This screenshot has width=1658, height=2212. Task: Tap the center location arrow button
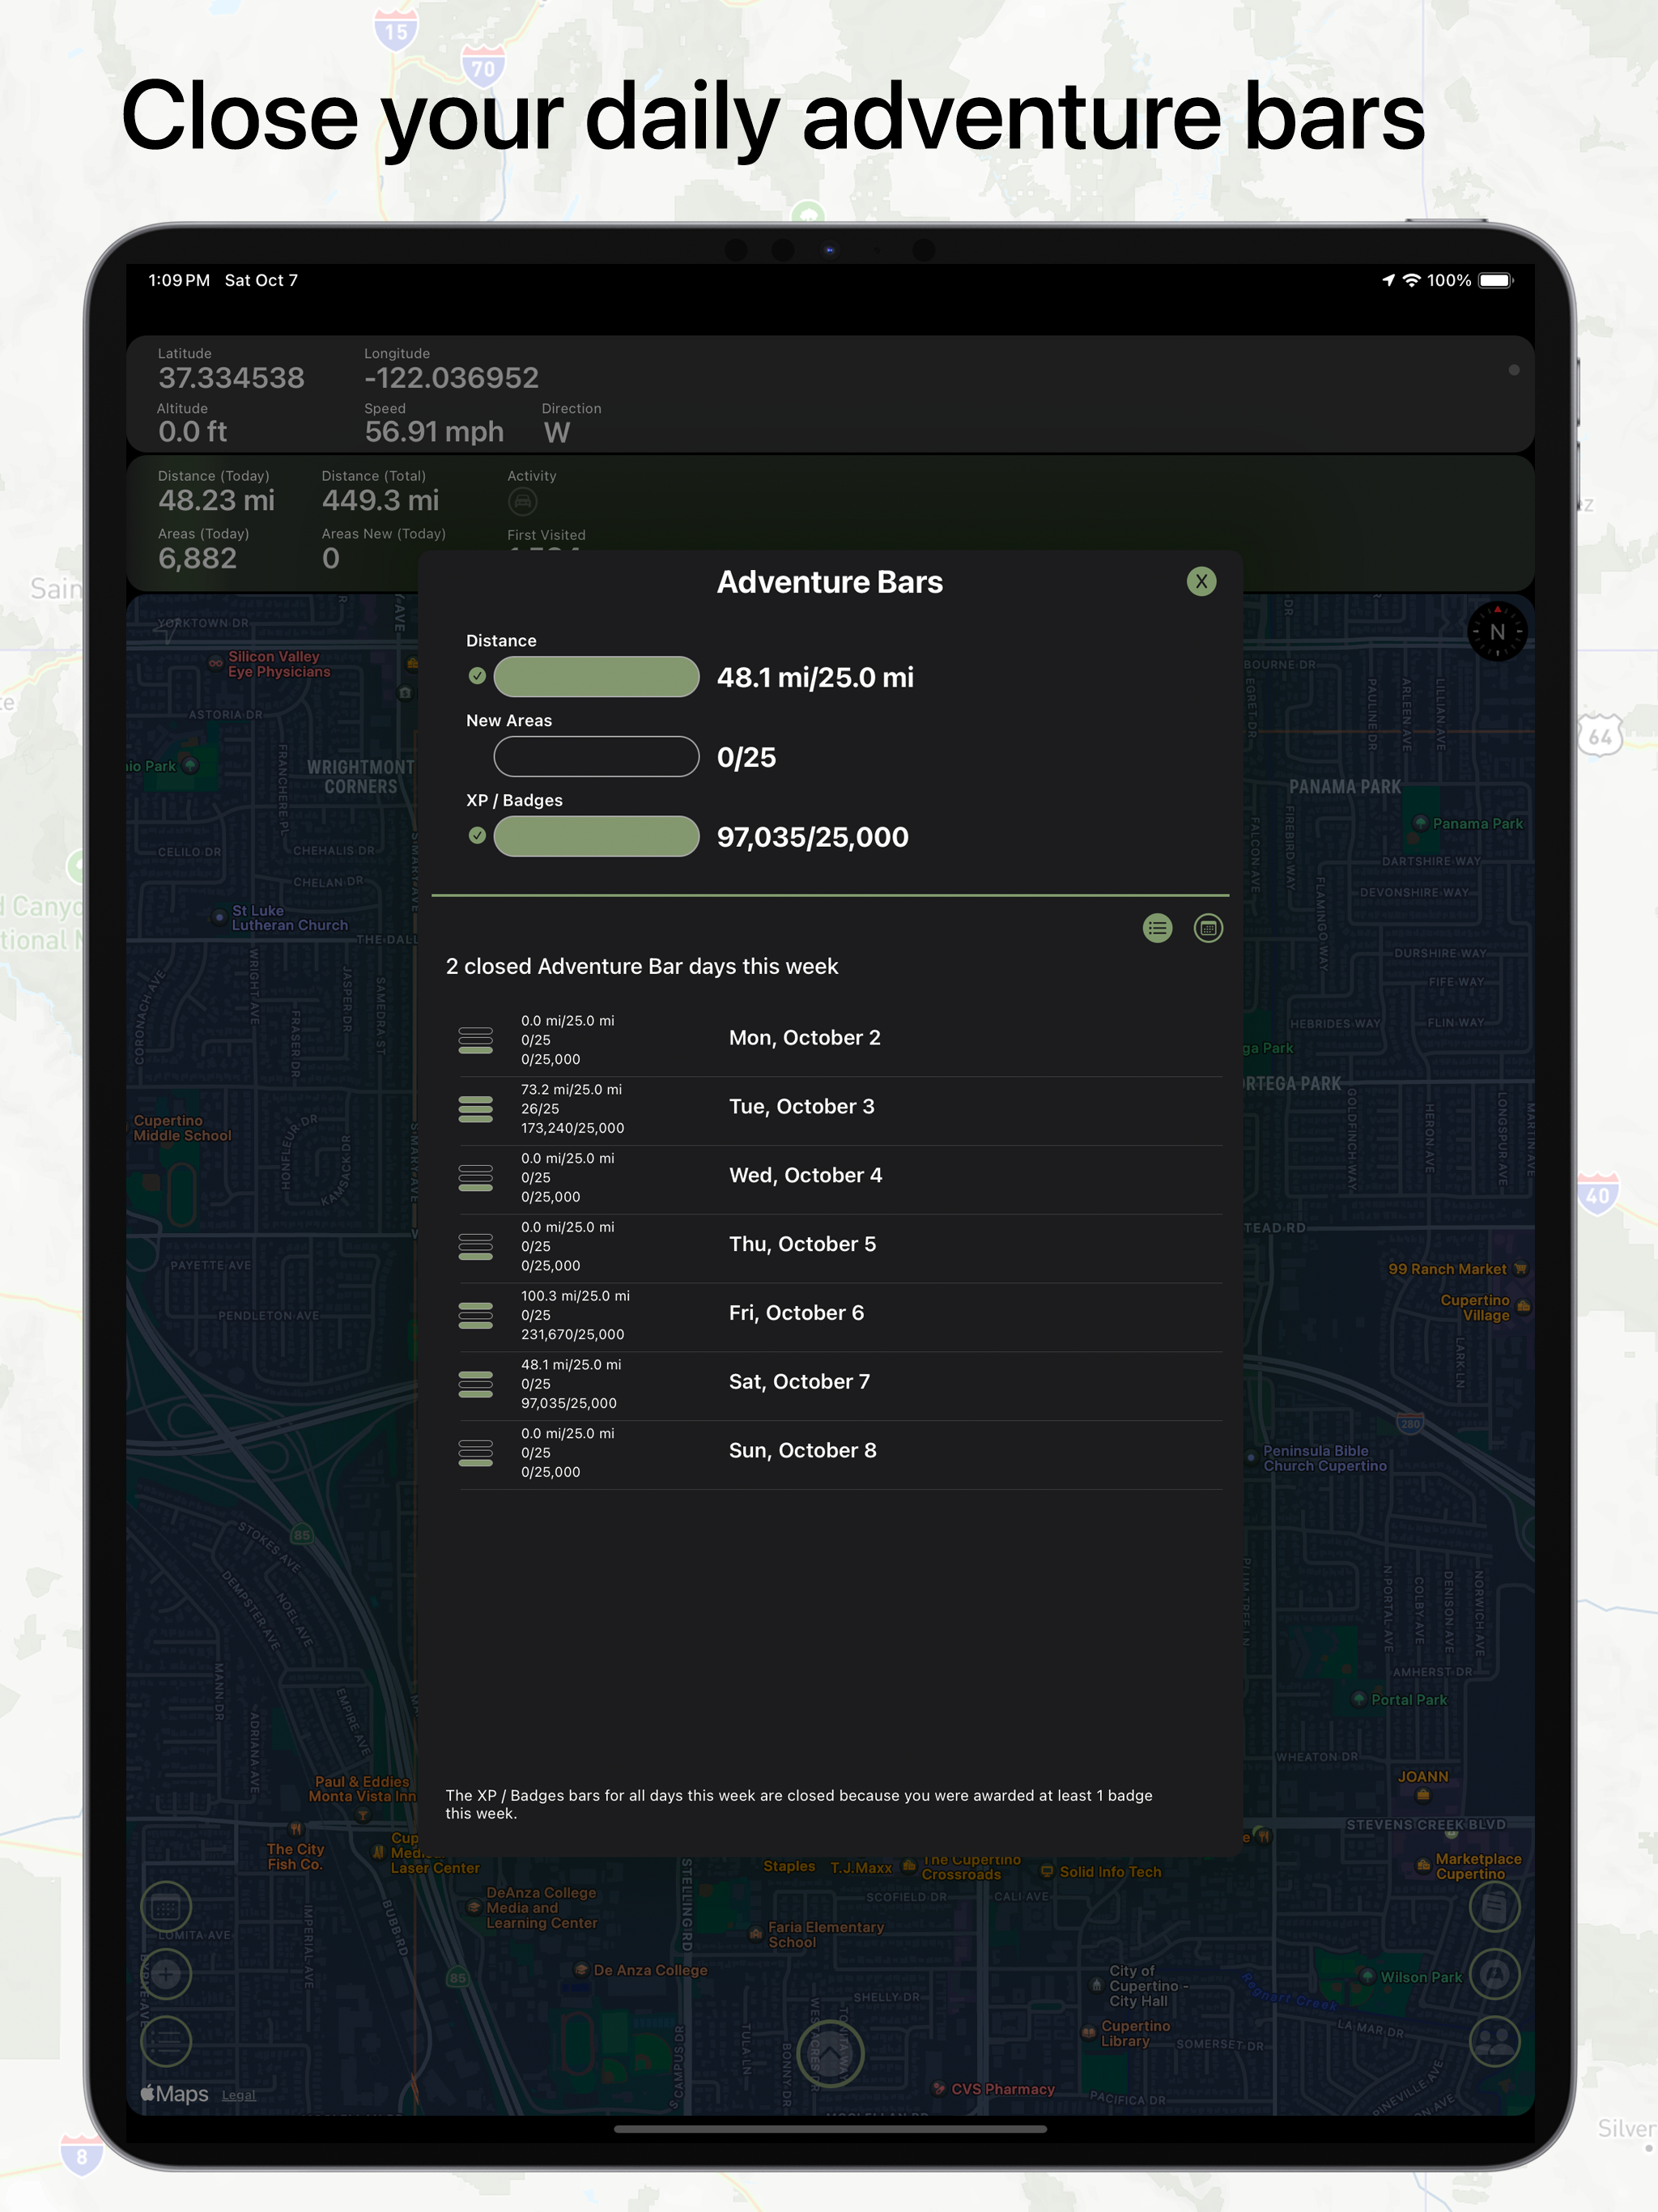click(830, 2053)
